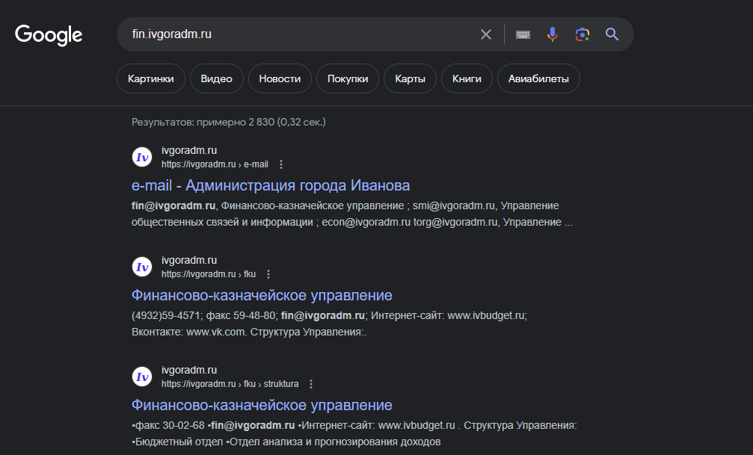Open Google Lens image search
753x455 pixels.
click(x=583, y=34)
